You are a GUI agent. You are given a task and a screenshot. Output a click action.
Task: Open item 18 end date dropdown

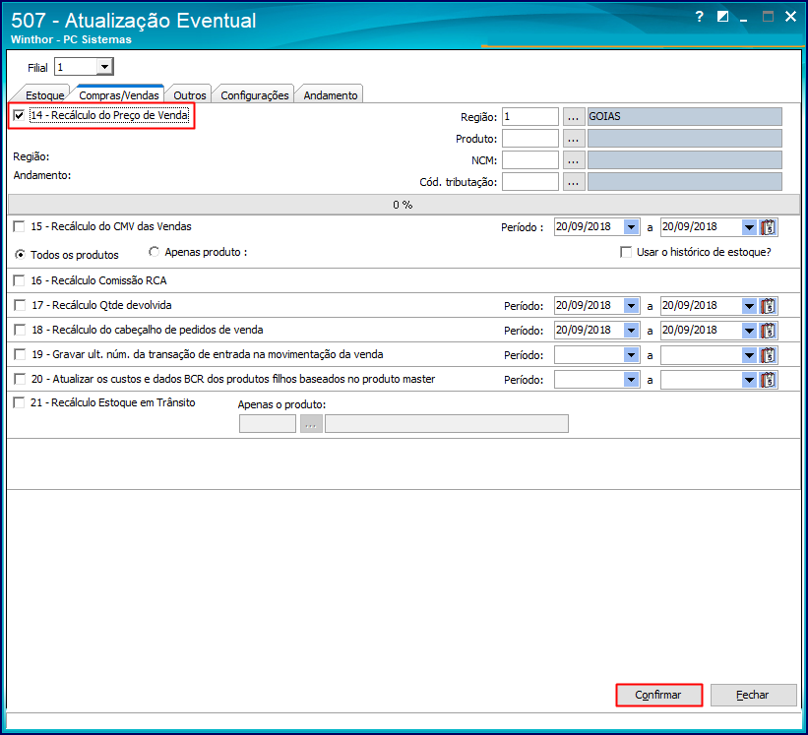coord(749,331)
